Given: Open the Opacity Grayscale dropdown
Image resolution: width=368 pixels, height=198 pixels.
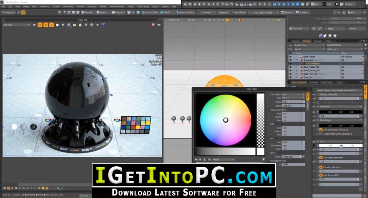Looking at the screenshot, I should (340, 94).
